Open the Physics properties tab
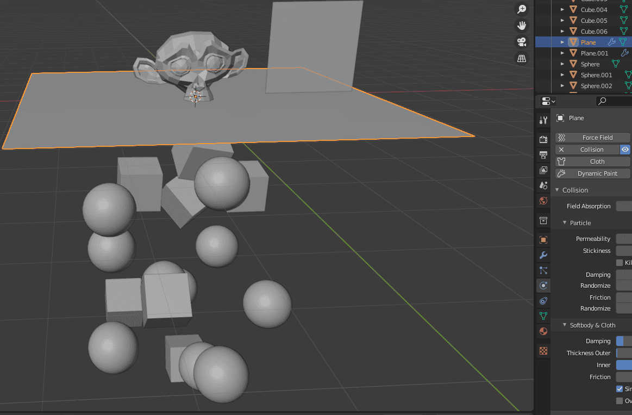 click(543, 286)
